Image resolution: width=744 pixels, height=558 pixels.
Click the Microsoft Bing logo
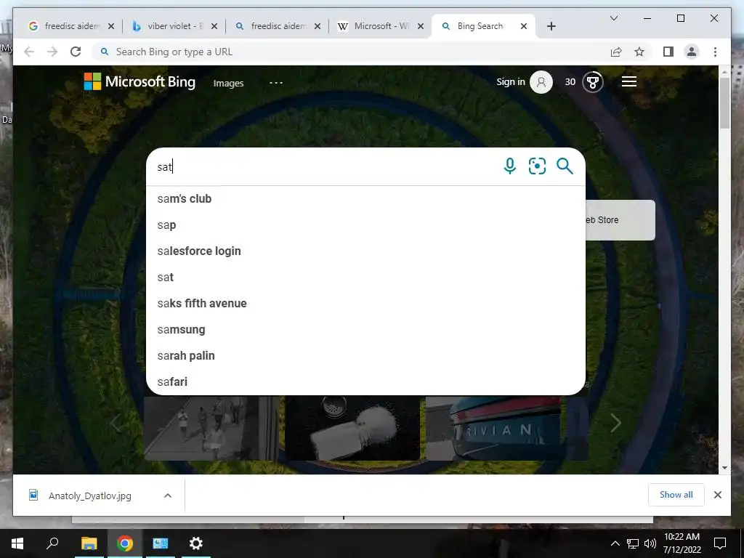click(139, 81)
